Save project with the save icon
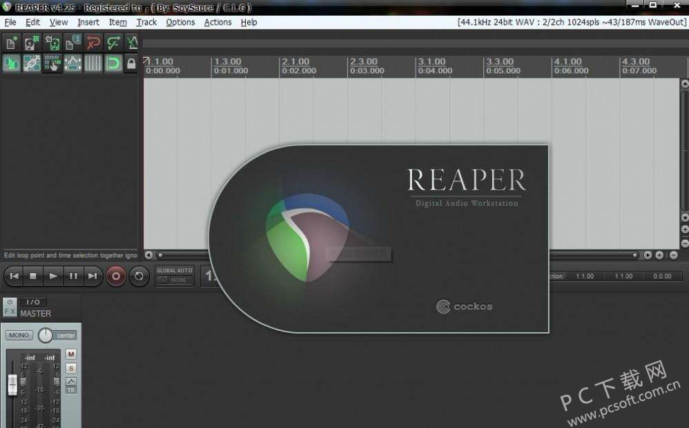Screen dimensions: 689x428 pos(52,43)
